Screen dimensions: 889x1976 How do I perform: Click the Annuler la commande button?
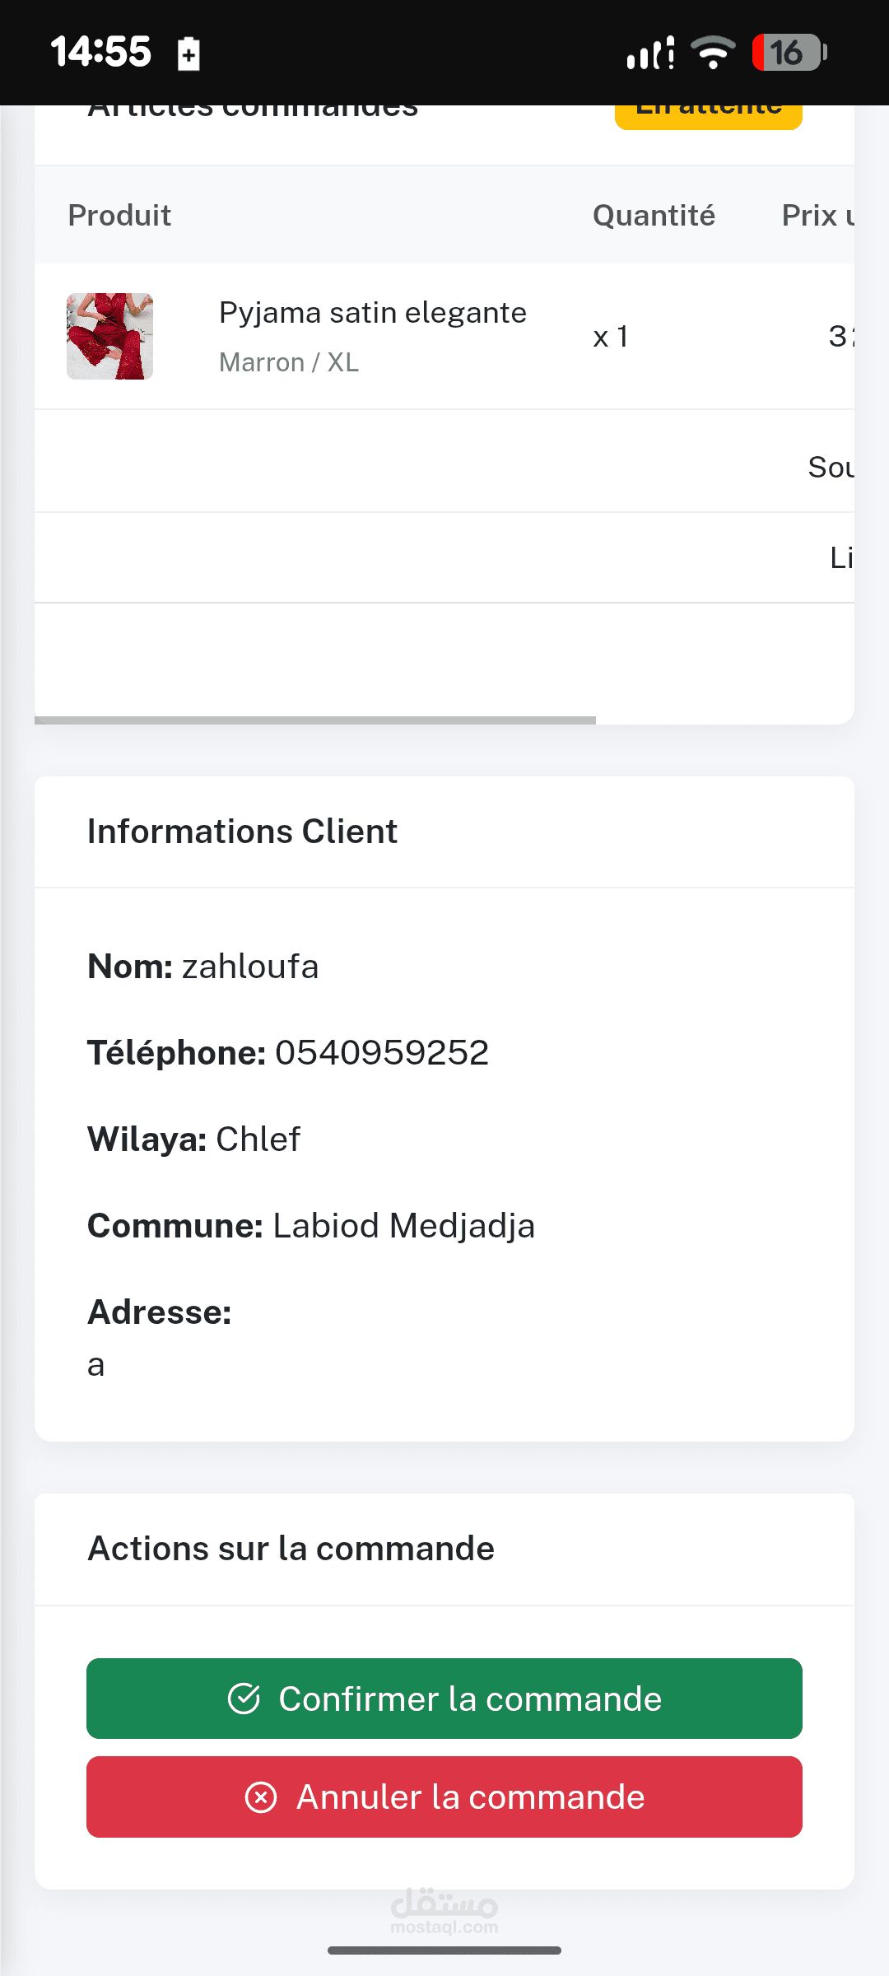[444, 1797]
